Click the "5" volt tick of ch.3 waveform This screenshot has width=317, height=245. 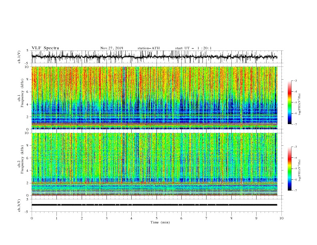[x=28, y=199]
